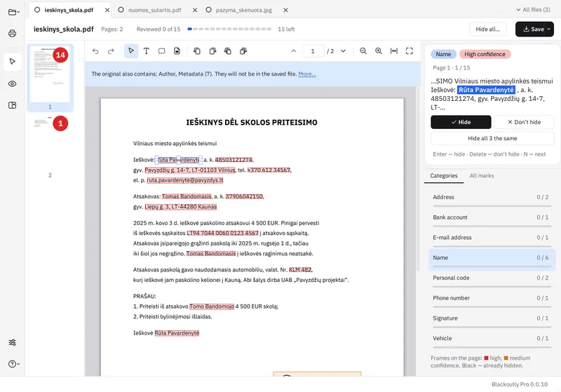
Task: Toggle the side panel layout icon
Action: pyautogui.click(x=12, y=105)
